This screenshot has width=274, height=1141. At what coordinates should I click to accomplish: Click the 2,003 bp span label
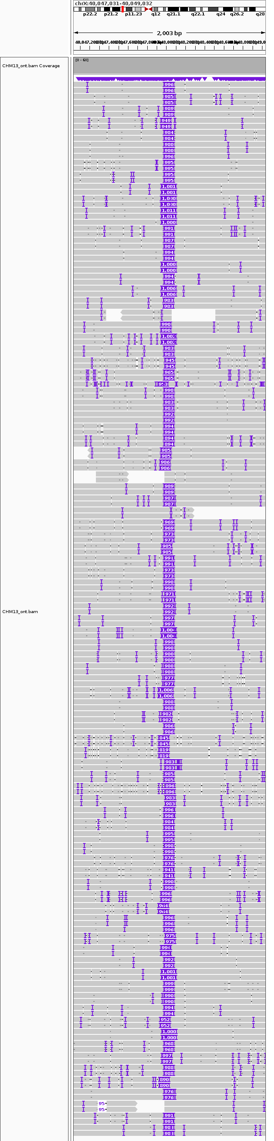pyautogui.click(x=169, y=33)
